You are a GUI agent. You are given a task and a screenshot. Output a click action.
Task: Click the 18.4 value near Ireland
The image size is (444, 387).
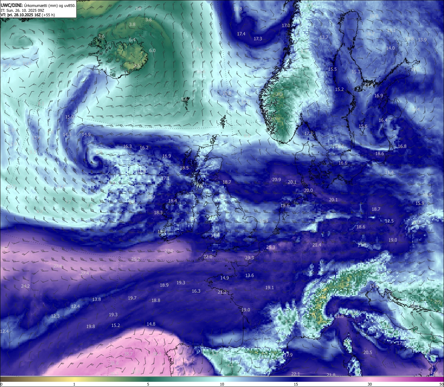pyautogui.click(x=172, y=201)
